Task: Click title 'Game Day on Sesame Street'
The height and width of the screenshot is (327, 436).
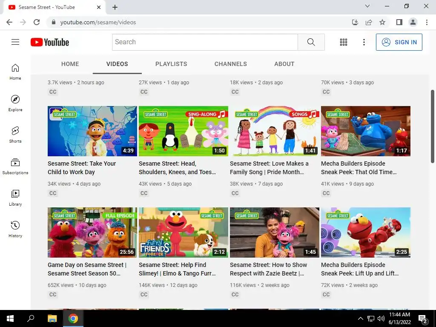Action: click(x=87, y=269)
